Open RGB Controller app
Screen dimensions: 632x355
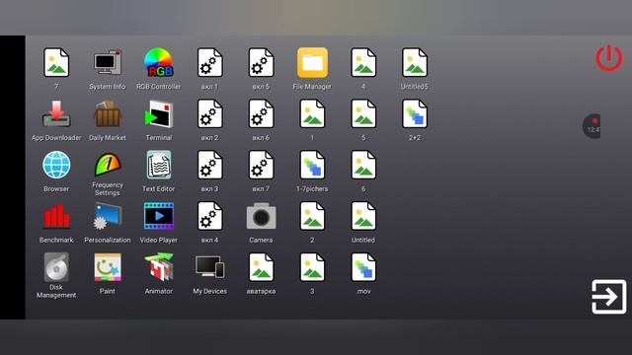159,63
